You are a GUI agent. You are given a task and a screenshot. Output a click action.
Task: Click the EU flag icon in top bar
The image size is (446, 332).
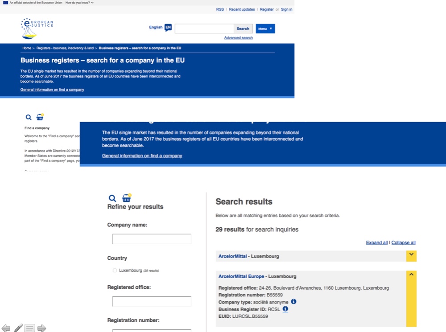tap(5, 3)
